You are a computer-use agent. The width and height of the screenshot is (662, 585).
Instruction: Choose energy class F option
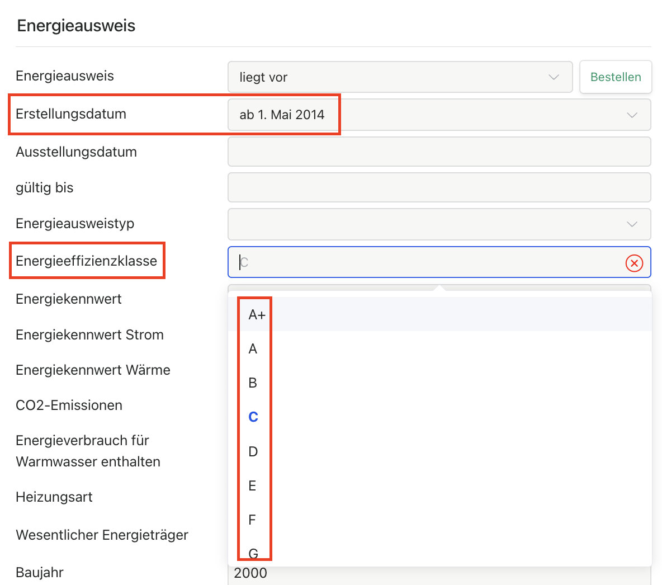pyautogui.click(x=253, y=520)
